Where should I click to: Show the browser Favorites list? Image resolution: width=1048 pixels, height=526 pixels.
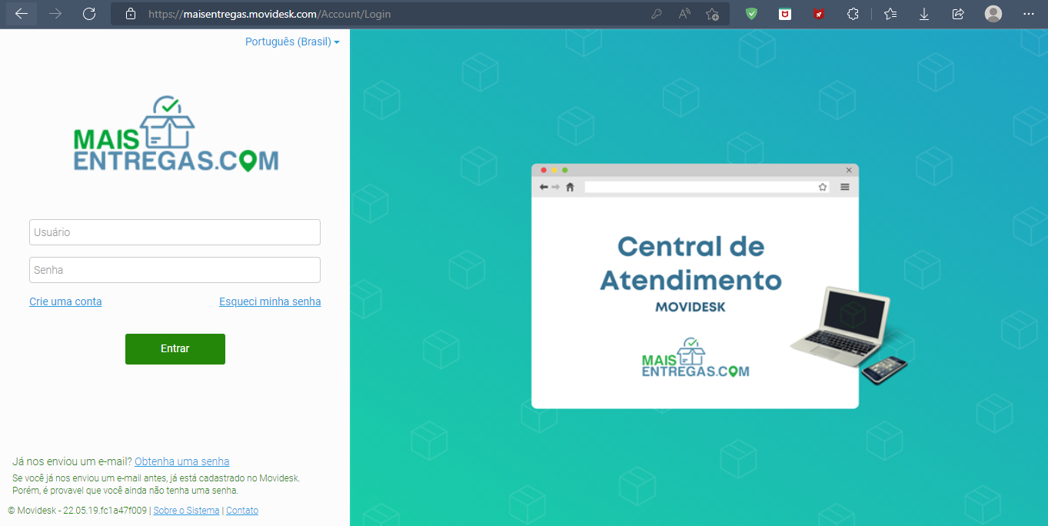[x=890, y=14]
